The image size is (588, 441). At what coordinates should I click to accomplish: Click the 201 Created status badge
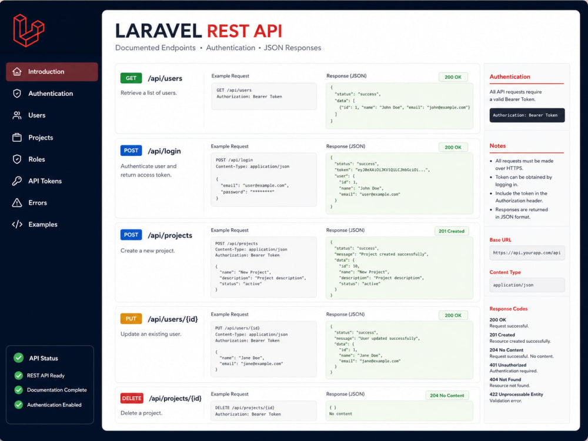(452, 231)
